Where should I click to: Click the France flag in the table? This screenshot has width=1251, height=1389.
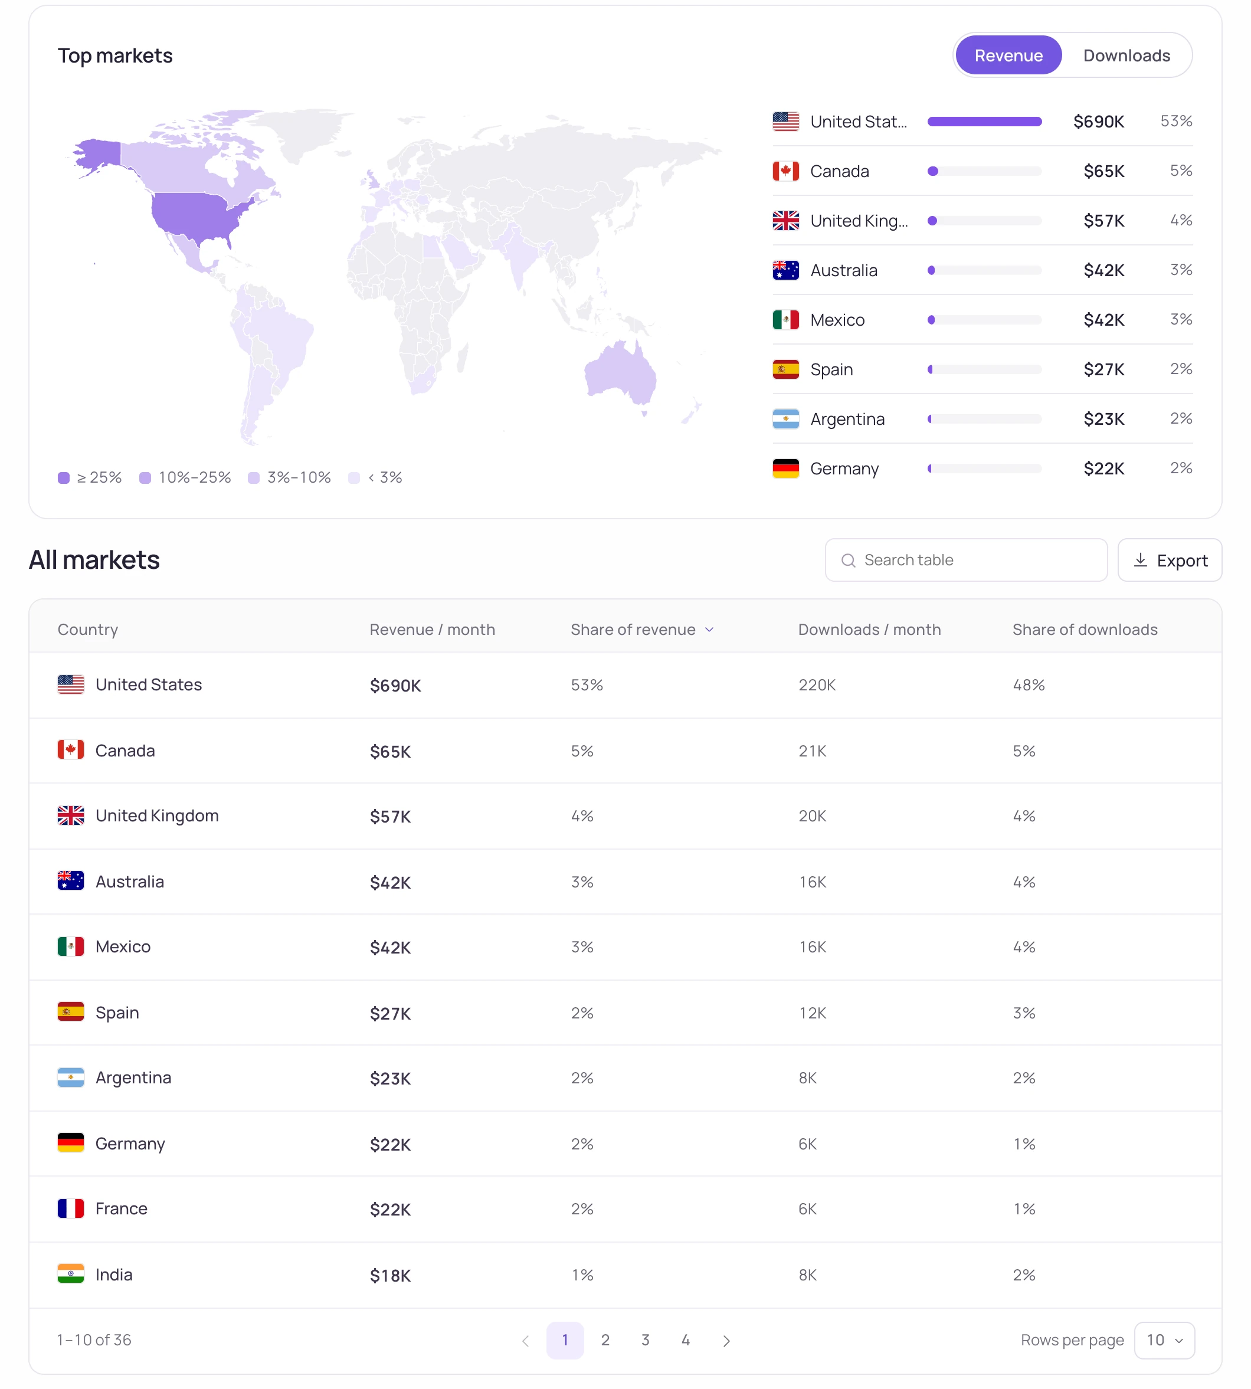click(71, 1208)
